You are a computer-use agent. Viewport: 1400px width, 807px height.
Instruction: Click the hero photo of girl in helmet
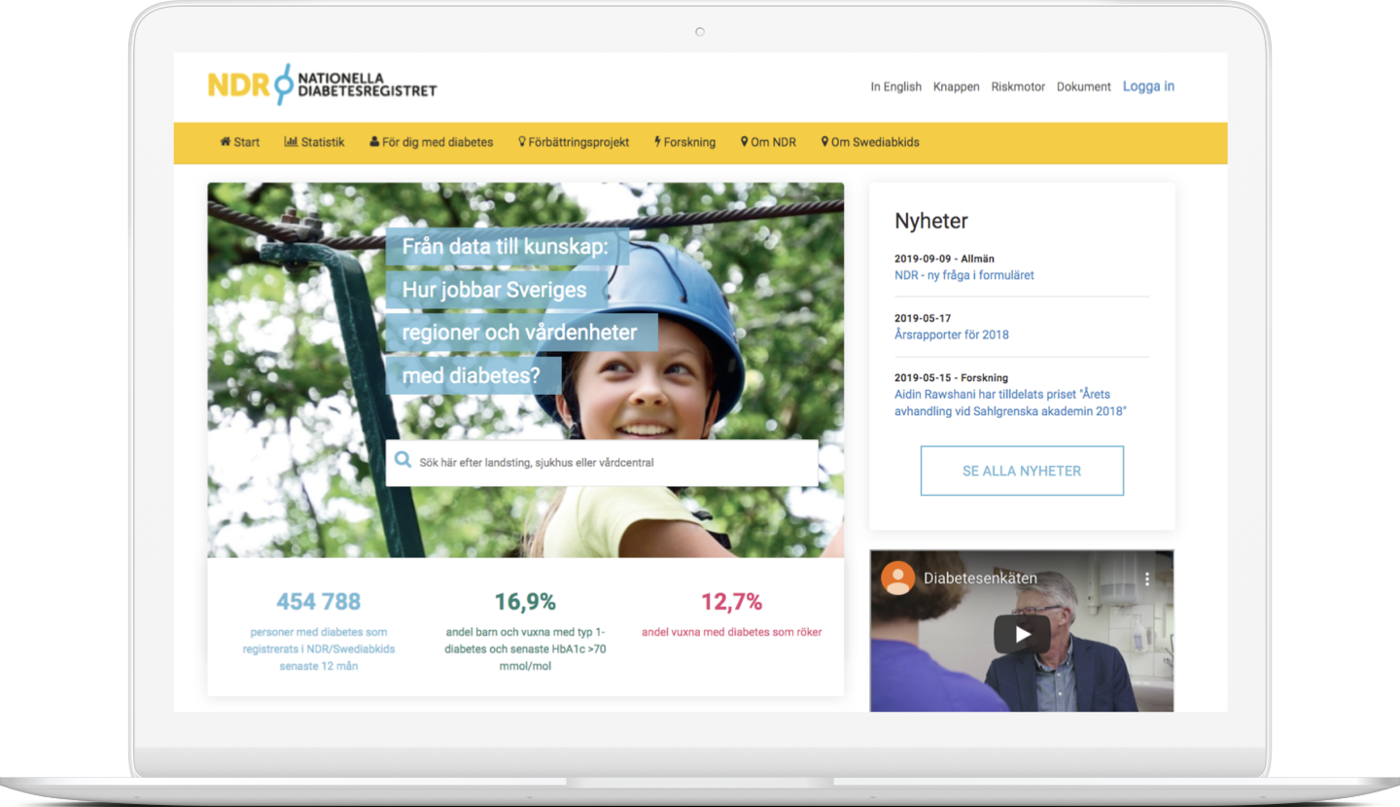[525, 369]
